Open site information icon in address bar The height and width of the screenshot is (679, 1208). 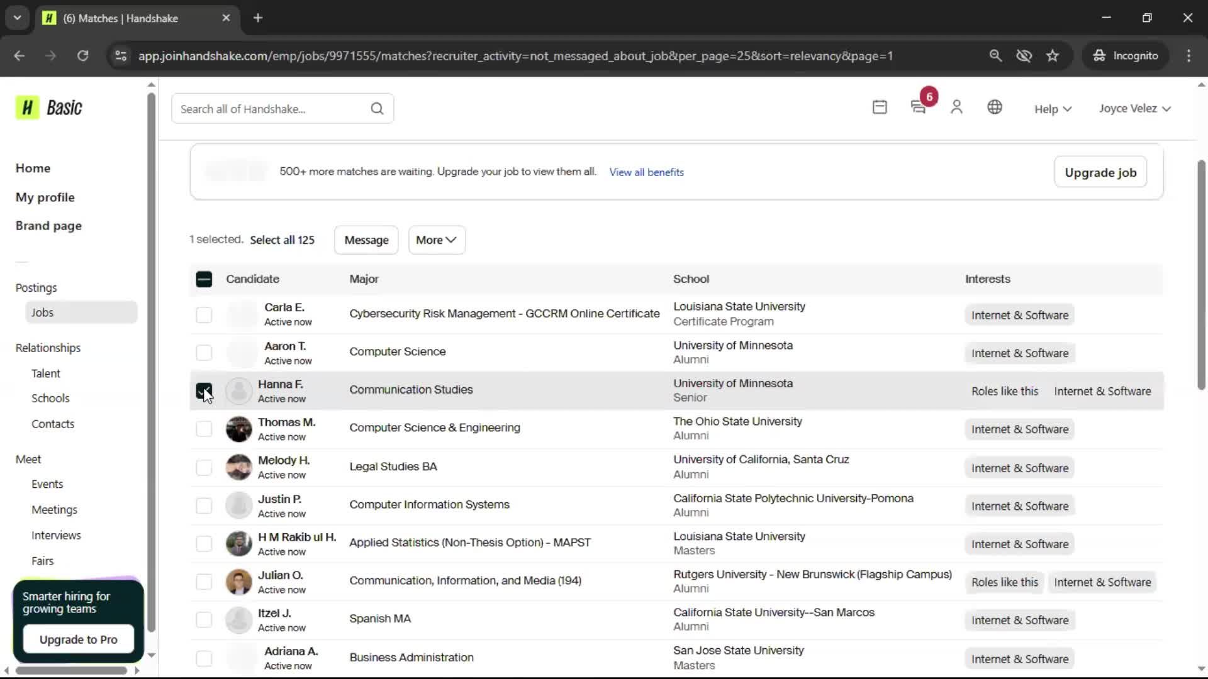pos(121,56)
